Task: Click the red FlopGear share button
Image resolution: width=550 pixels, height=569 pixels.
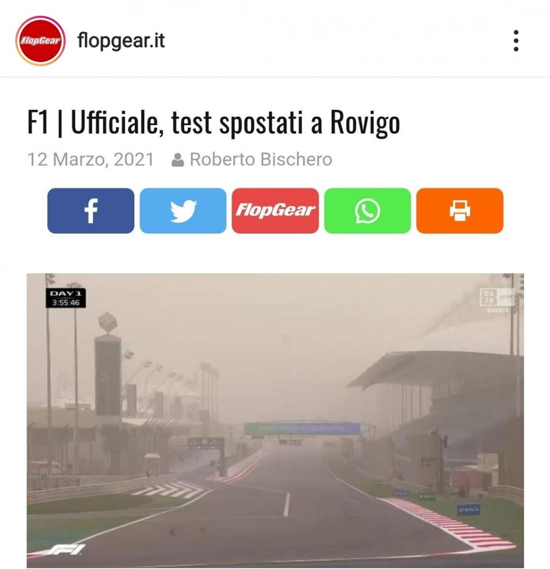Action: point(275,210)
